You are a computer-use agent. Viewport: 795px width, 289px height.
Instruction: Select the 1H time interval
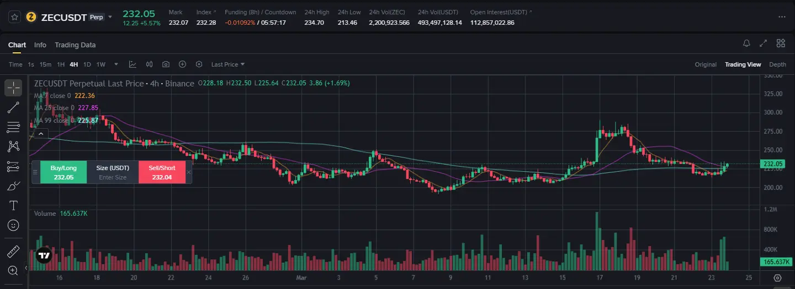(61, 64)
